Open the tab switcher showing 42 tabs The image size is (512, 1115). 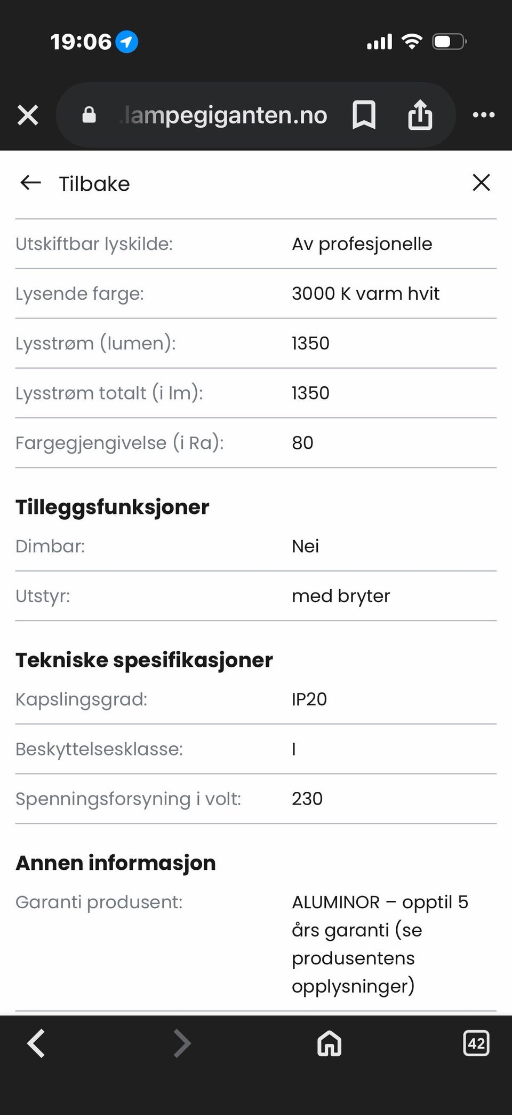tap(476, 1043)
